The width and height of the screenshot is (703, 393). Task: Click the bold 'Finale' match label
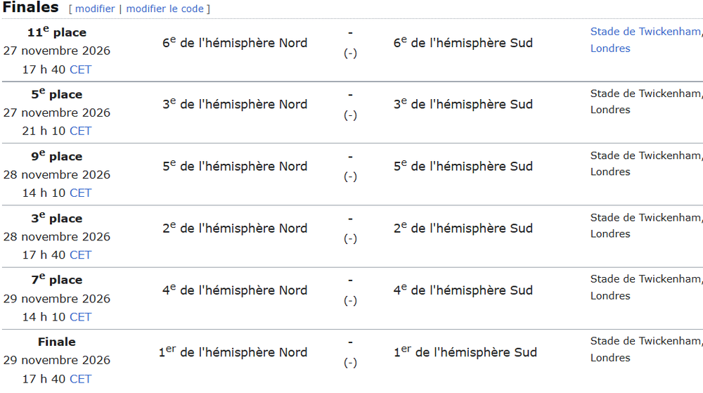pos(56,342)
